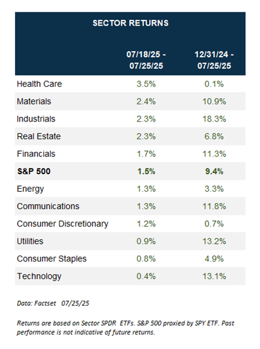
Task: Click the bold S&P 500 label
Action: click(x=34, y=172)
